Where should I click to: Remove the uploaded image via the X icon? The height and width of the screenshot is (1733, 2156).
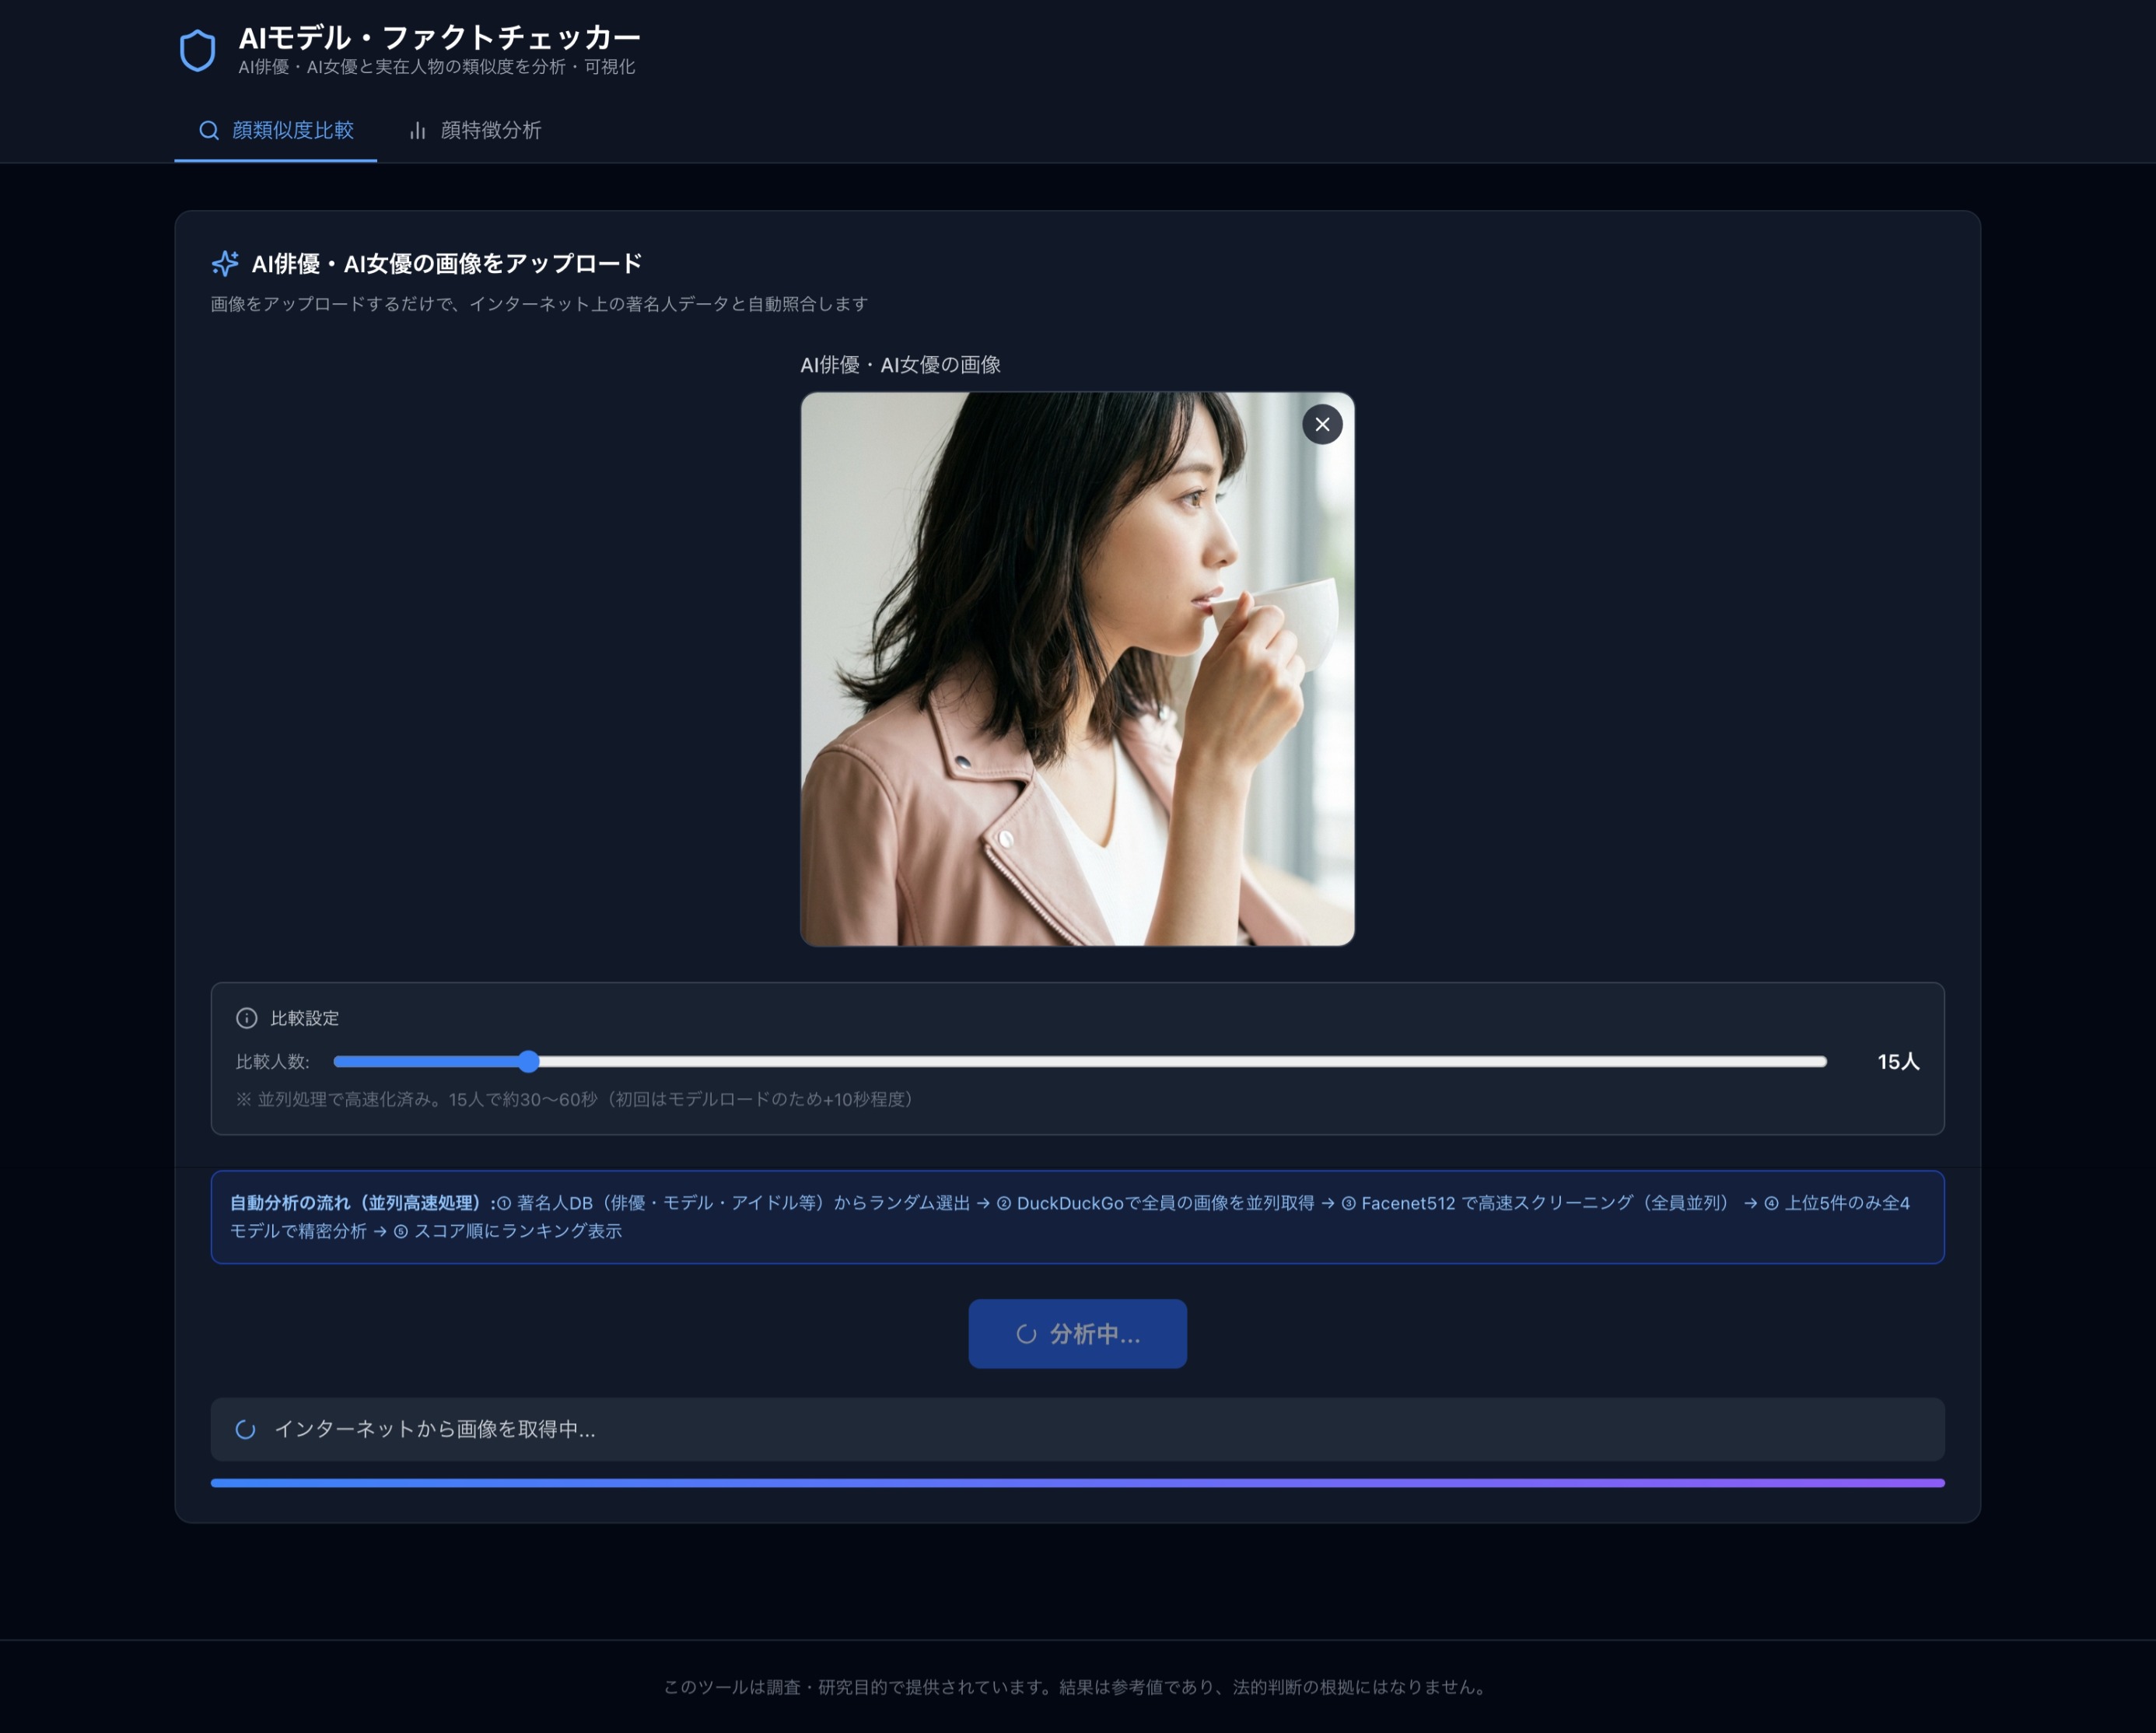(1321, 424)
